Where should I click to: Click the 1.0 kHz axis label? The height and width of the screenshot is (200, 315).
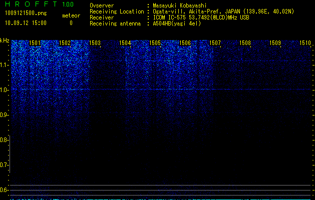[4, 90]
